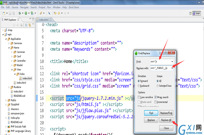Screen dimensions: 204x135
Task: Open Replace with history dropdown
Action: coord(172,68)
